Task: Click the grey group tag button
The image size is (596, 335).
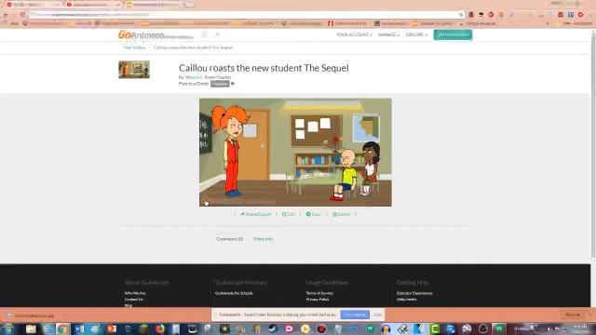Action: (x=220, y=84)
